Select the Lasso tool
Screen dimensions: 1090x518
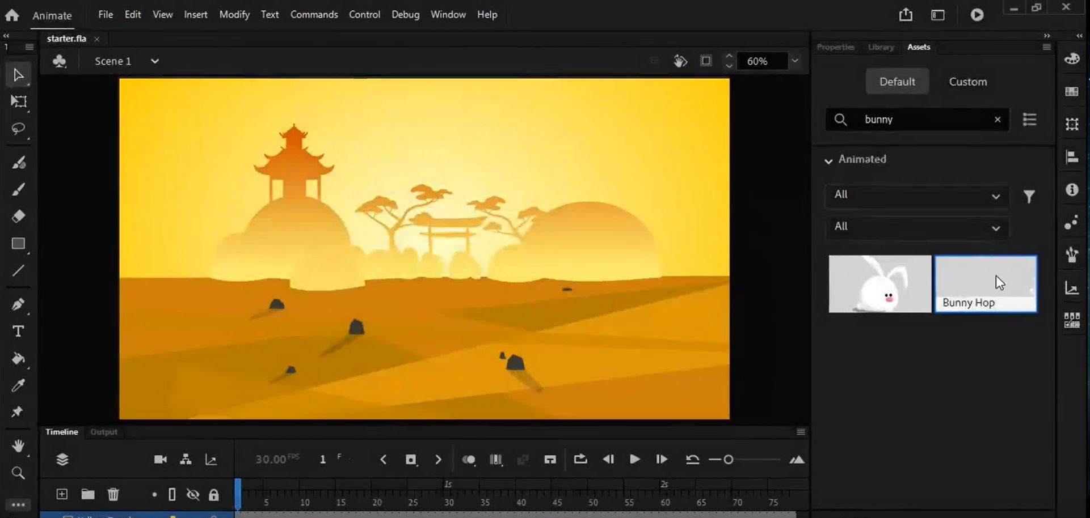[18, 129]
